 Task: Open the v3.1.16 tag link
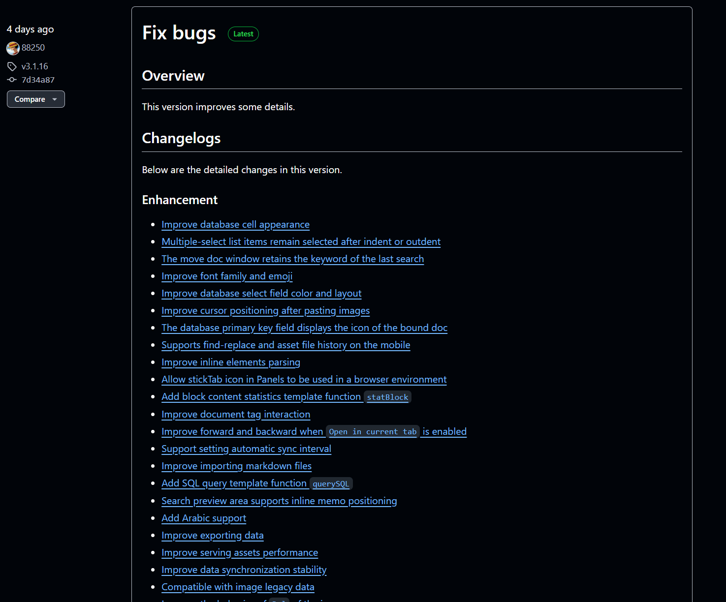click(35, 66)
